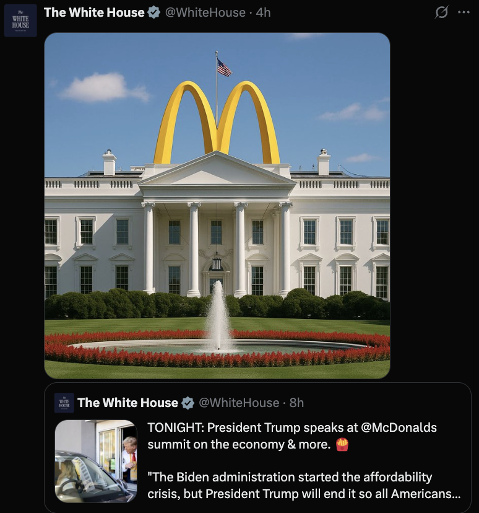Open the three-dot more options menu
The height and width of the screenshot is (513, 479).
tap(464, 12)
